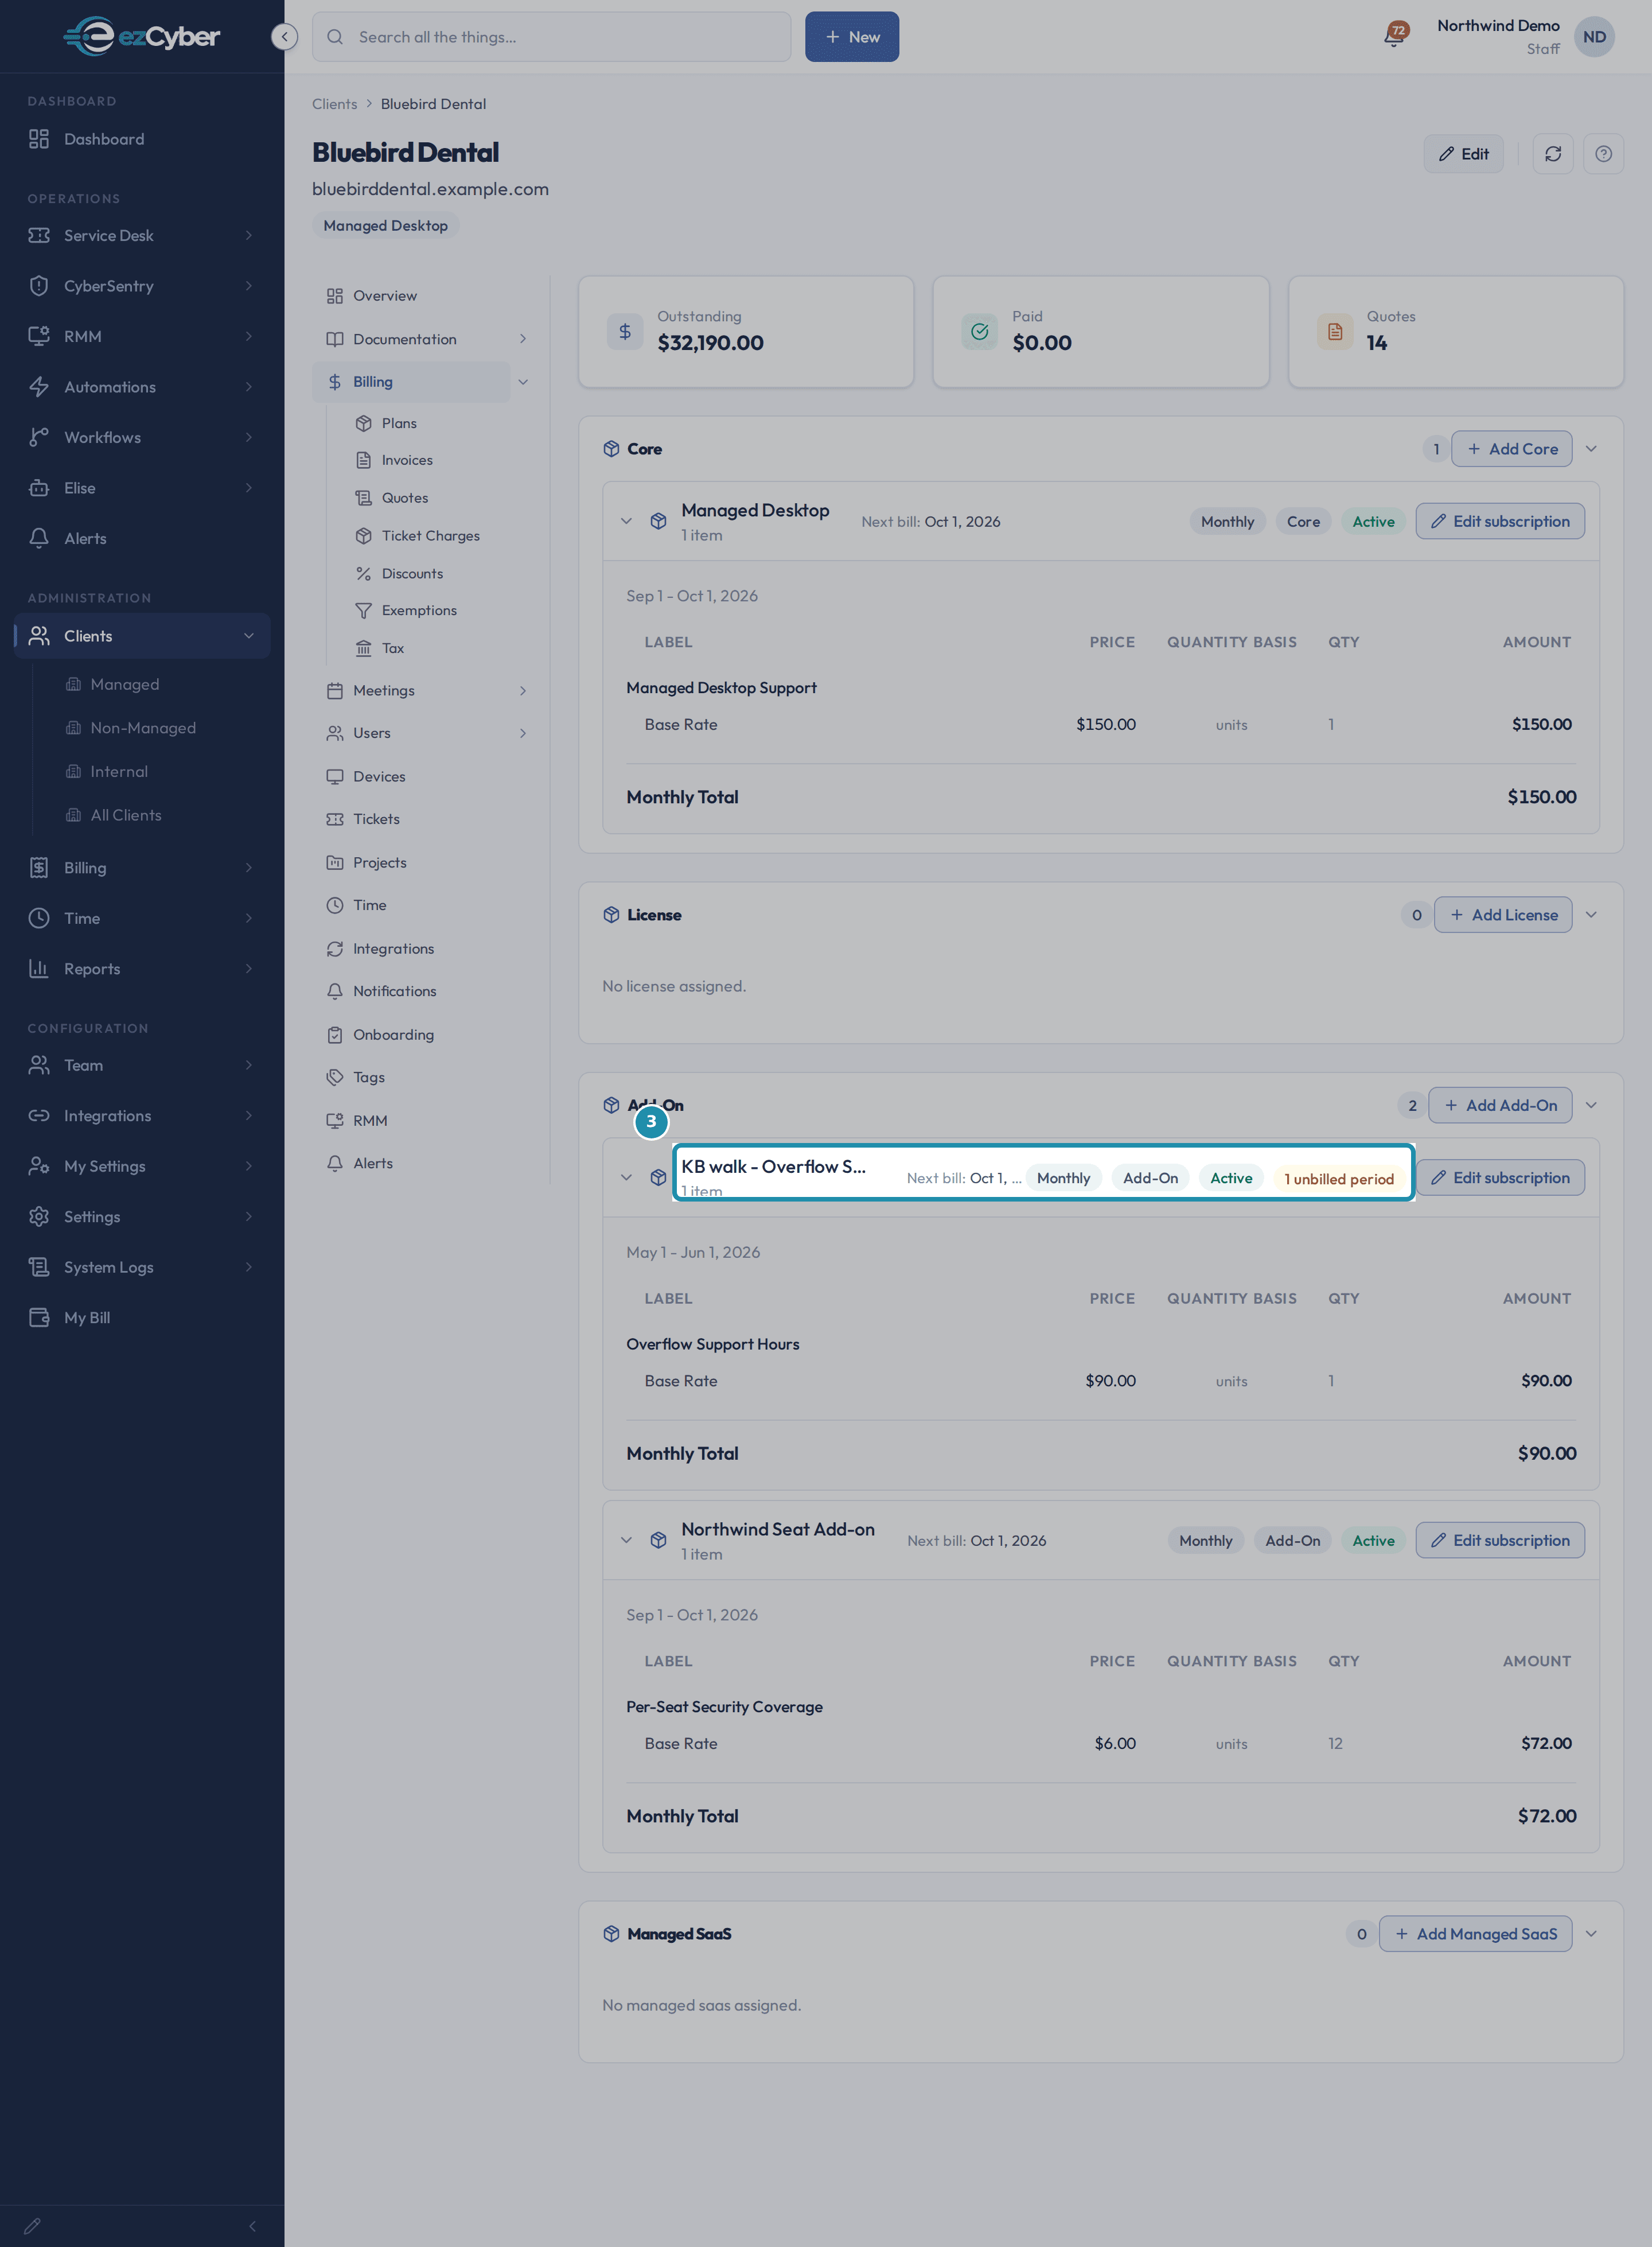Image resolution: width=1652 pixels, height=2247 pixels.
Task: Collapse the Managed SaaS section chevron
Action: click(x=1591, y=1934)
